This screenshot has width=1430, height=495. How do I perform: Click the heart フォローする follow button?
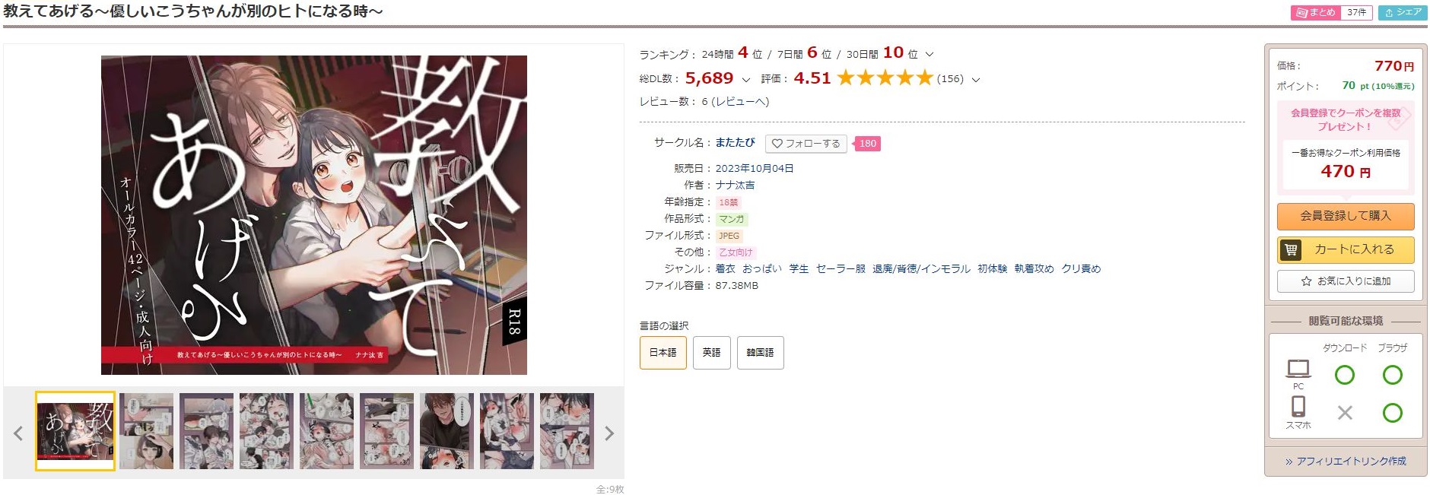click(806, 144)
